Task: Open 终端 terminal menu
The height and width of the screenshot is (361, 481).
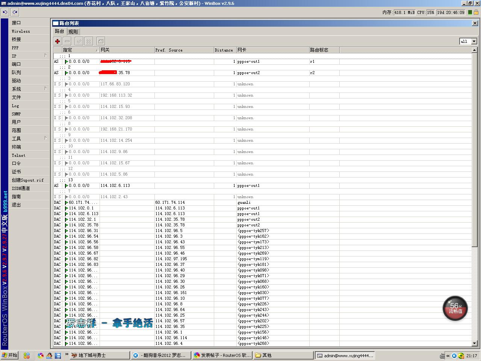Action: (x=29, y=147)
